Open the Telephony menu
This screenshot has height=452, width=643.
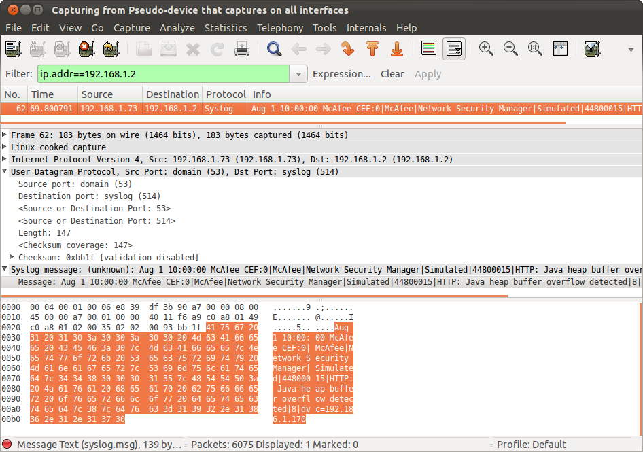coord(280,28)
